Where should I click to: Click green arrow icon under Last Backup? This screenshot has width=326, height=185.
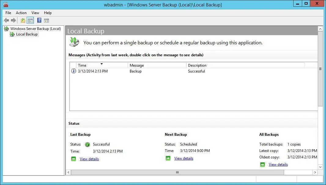click(74, 159)
